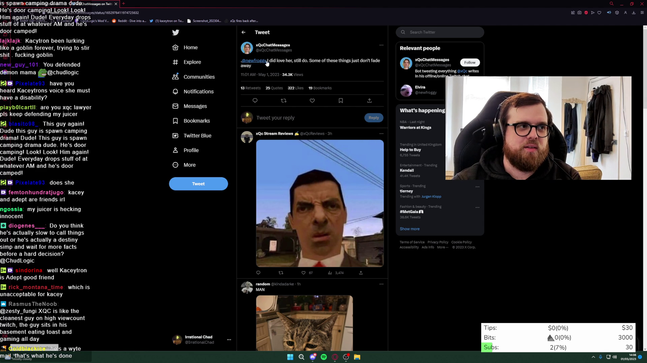Open Notifications in the sidebar
Screen dimensions: 647x363
(x=193, y=92)
